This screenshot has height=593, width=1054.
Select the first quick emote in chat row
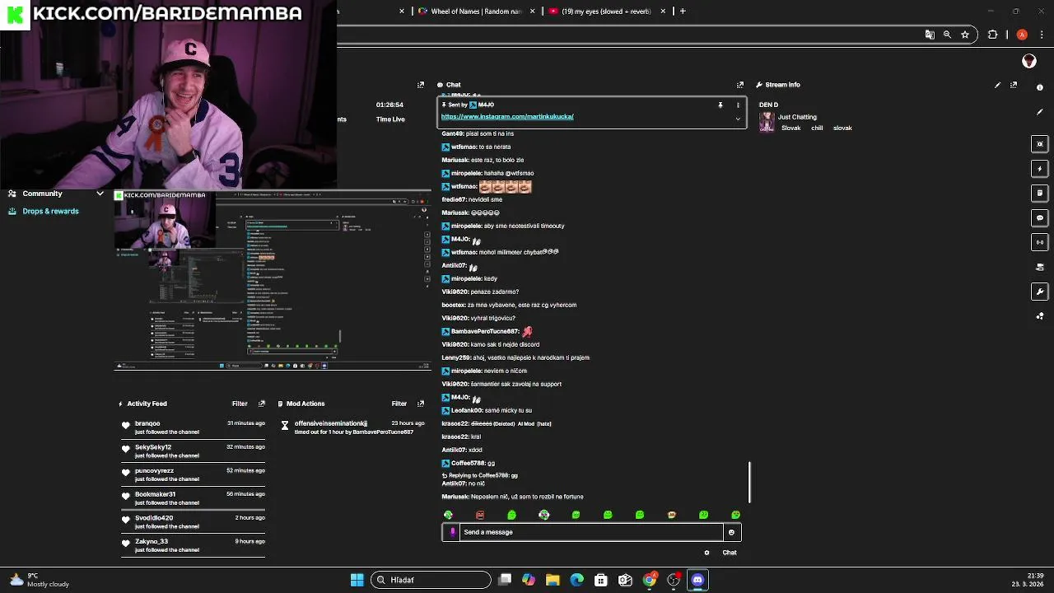click(448, 515)
